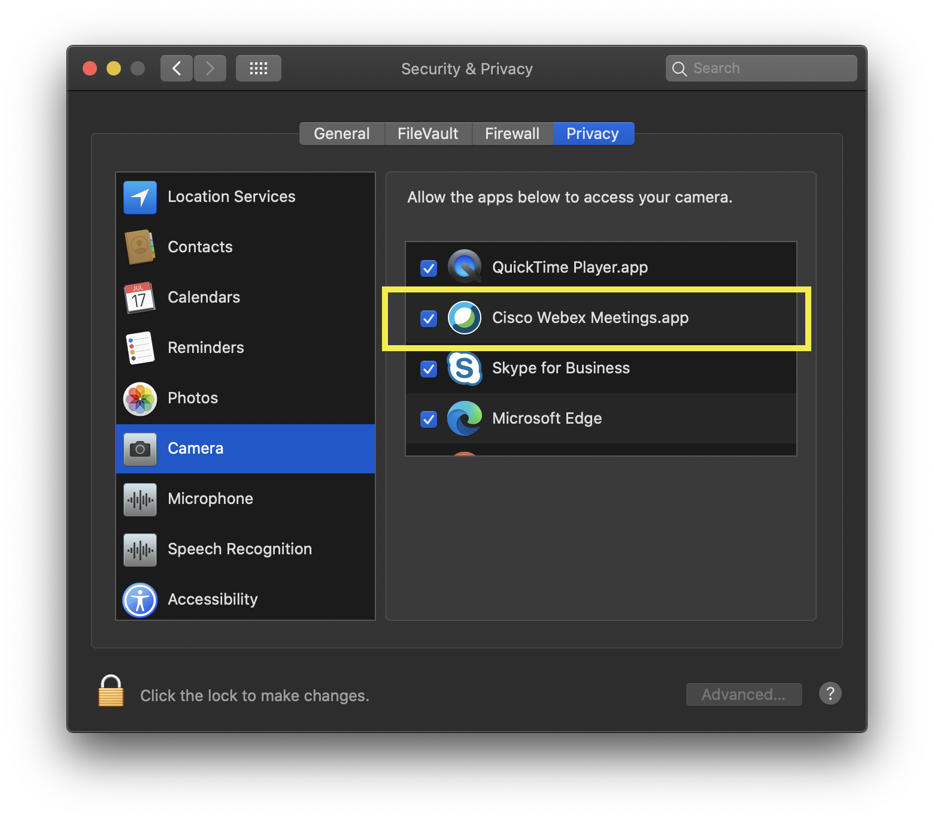934x821 pixels.
Task: Select Accessibility label in privacy list
Action: coord(213,599)
